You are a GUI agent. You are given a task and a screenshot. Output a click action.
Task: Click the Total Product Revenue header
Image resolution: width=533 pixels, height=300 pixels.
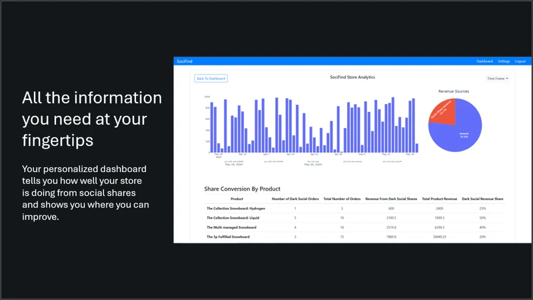coord(440,199)
